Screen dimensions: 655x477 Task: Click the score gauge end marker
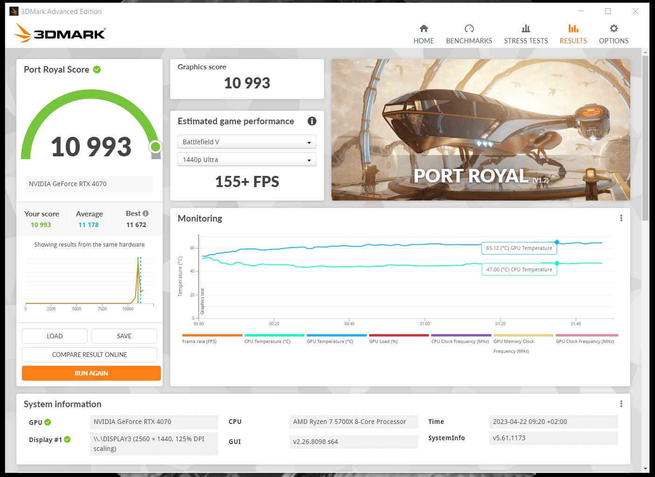[x=156, y=147]
